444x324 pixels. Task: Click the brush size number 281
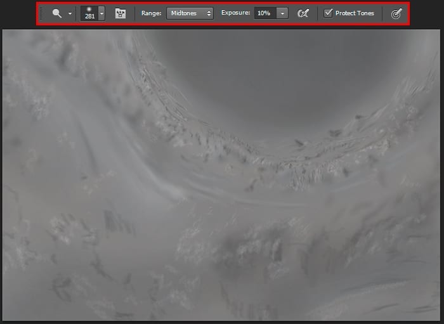click(x=89, y=16)
